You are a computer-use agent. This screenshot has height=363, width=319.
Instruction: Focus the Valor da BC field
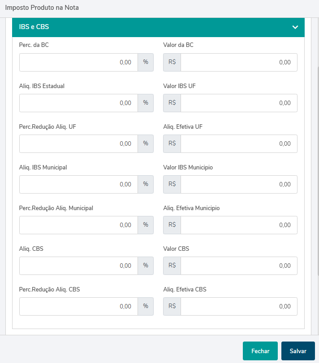pos(239,62)
